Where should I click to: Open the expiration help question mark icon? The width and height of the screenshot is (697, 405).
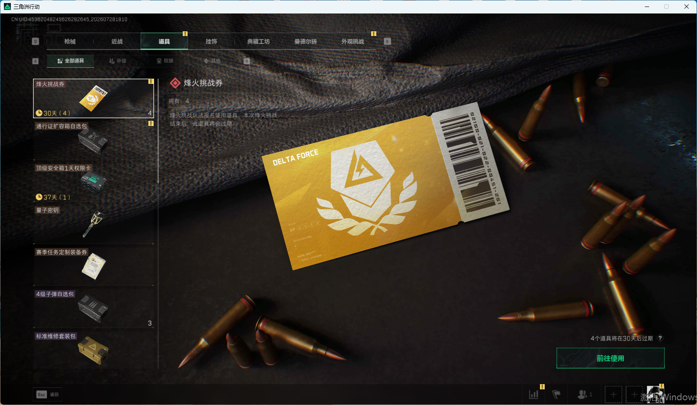pos(660,338)
